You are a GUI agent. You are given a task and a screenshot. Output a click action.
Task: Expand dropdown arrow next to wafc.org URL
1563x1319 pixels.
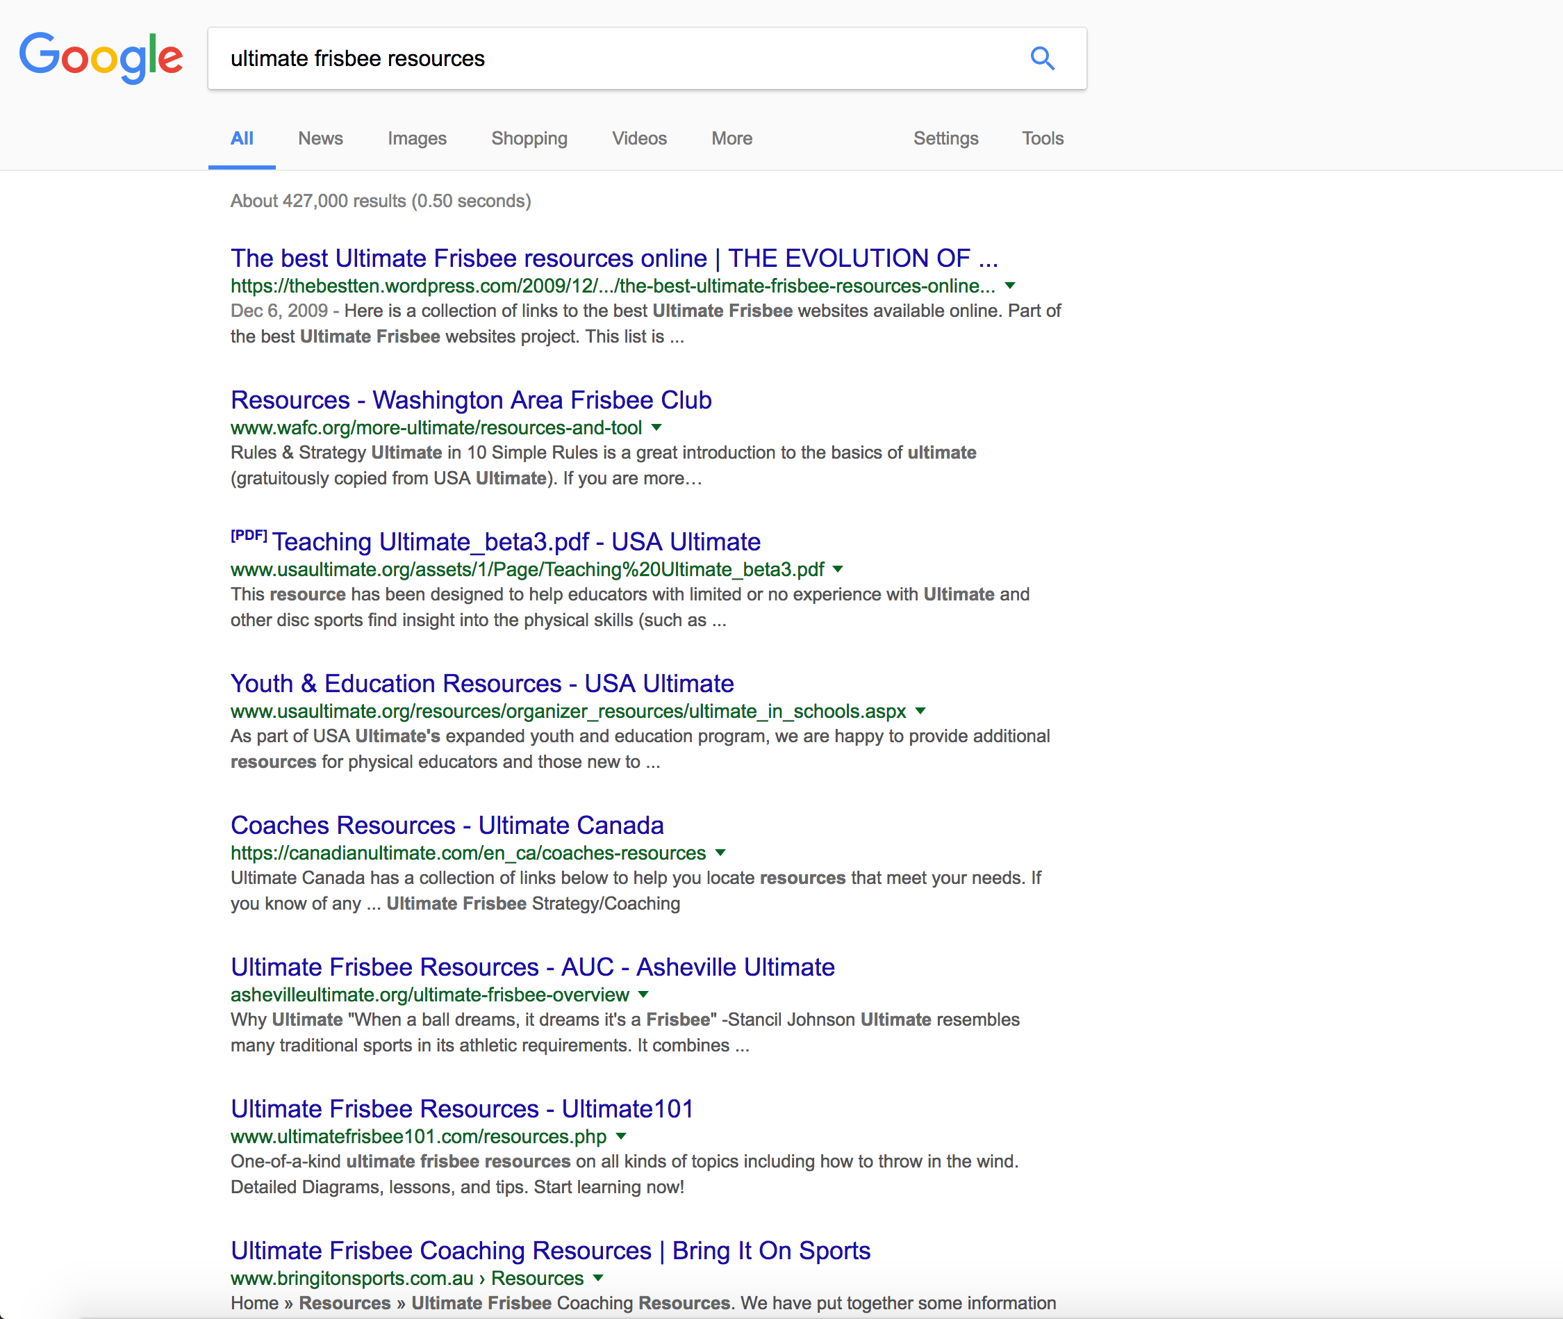tap(656, 427)
